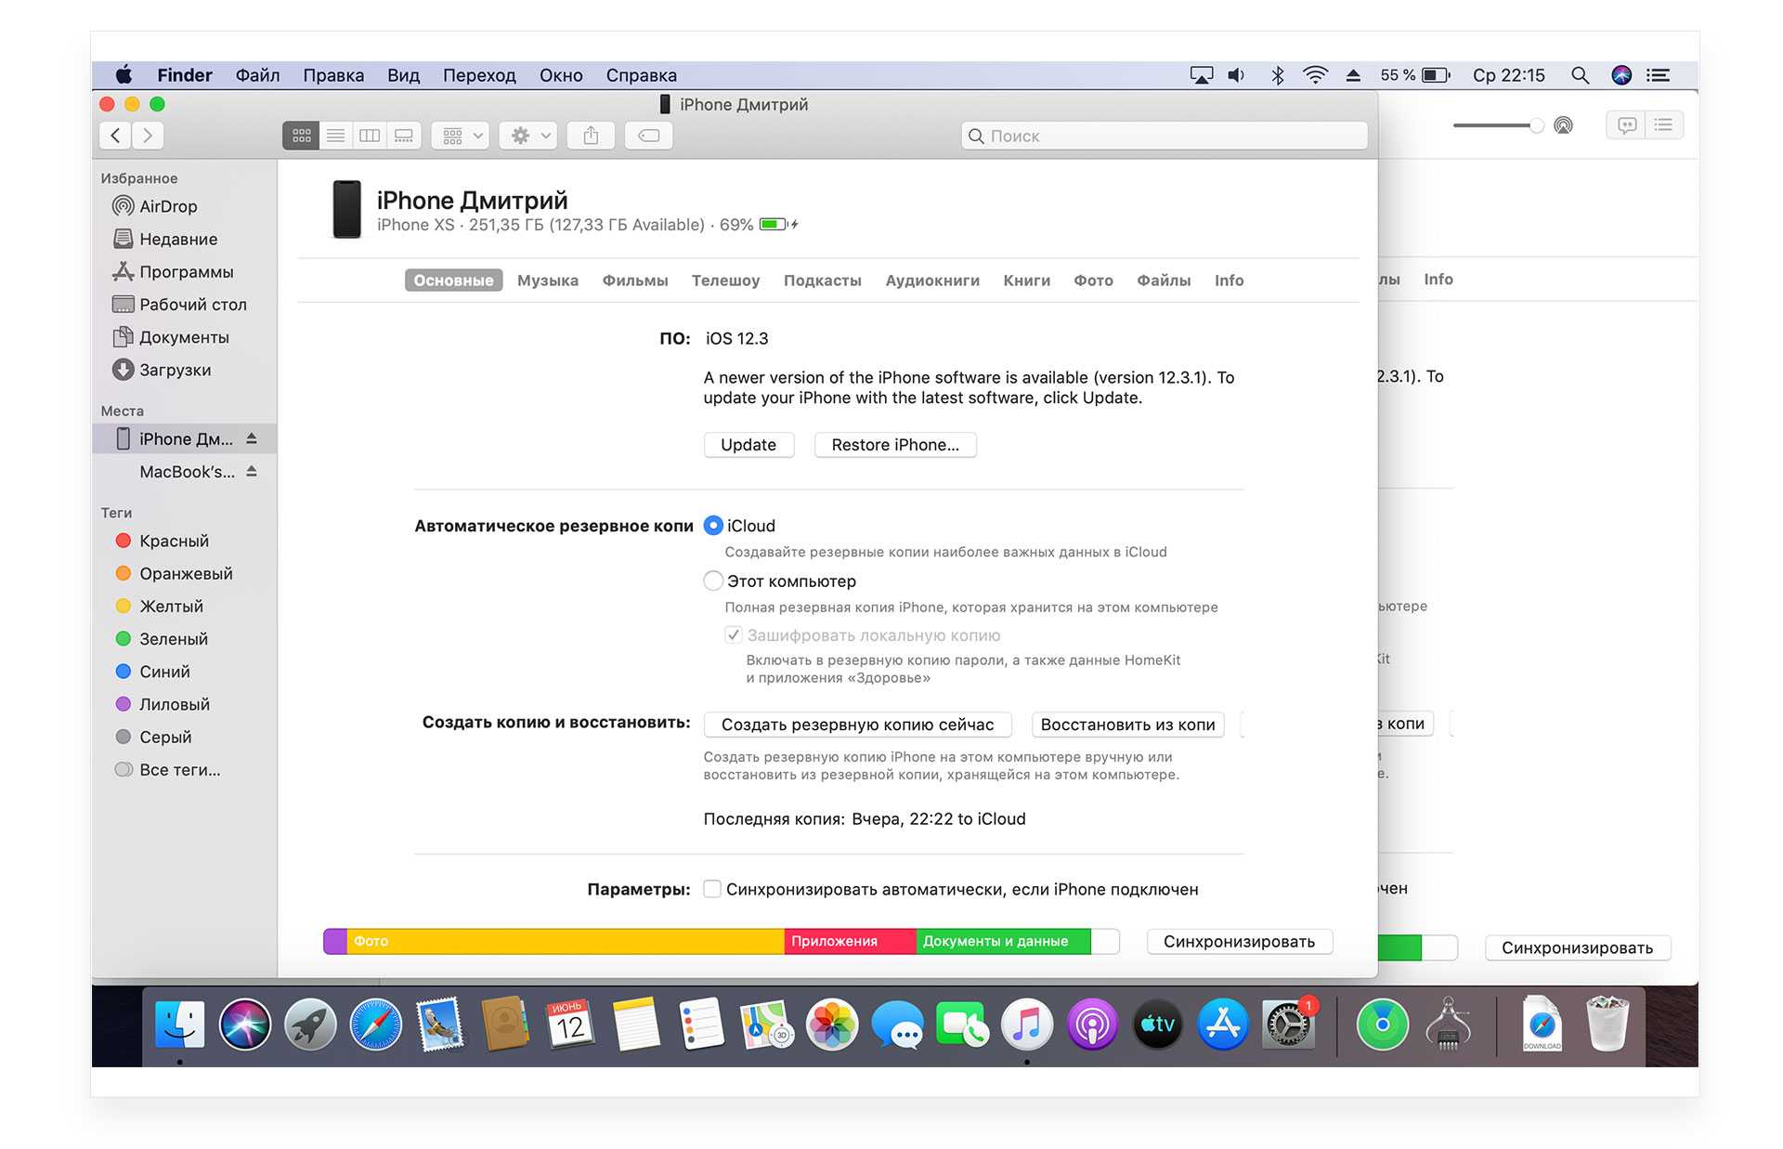Switch to the Фильмы tab
1783x1149 pixels.
[635, 281]
